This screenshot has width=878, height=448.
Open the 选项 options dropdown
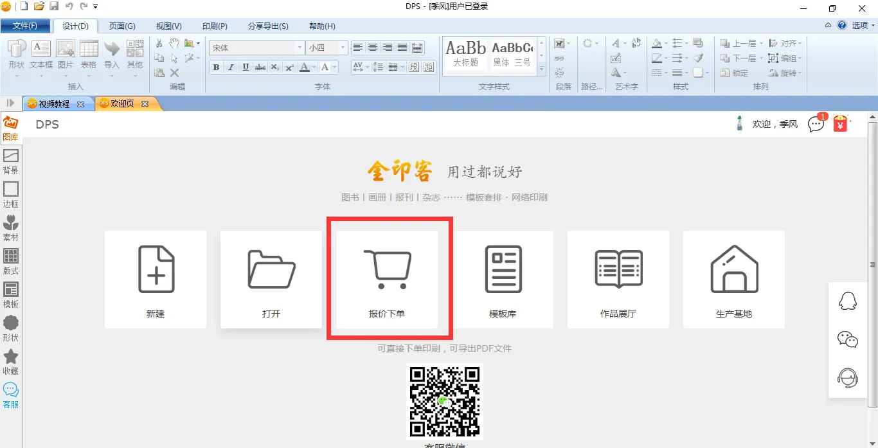(x=863, y=26)
